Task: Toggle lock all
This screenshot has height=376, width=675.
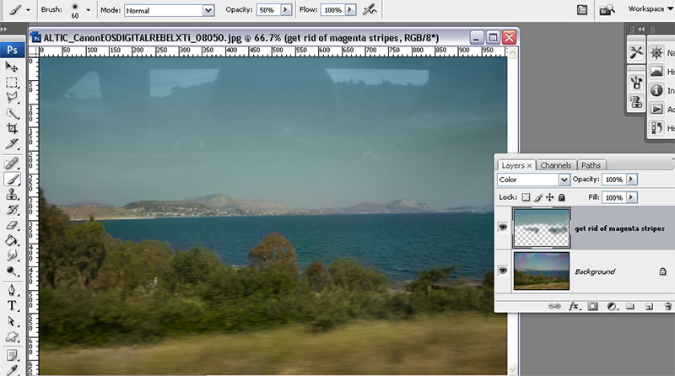Action: [x=561, y=197]
